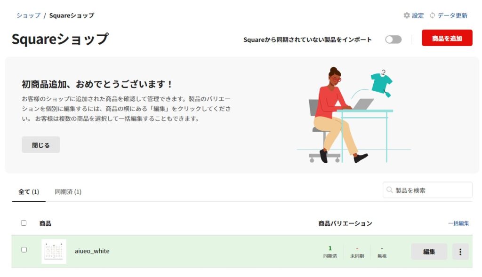This screenshot has width=482, height=277.
Task: Click the 閉じる button in banner
Action: 41,145
